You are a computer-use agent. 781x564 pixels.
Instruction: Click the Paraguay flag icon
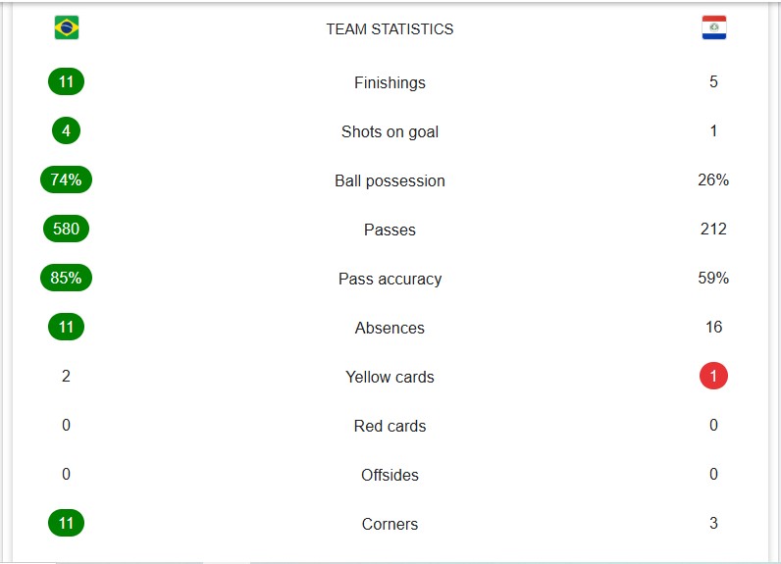pyautogui.click(x=713, y=27)
